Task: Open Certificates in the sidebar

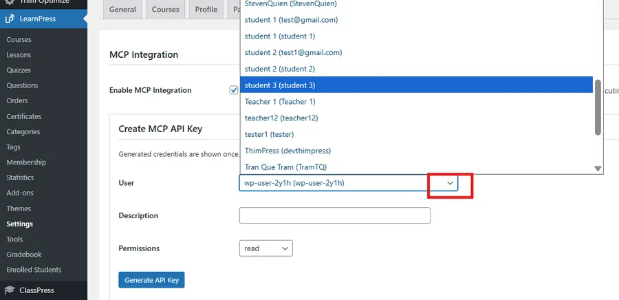Action: [23, 116]
